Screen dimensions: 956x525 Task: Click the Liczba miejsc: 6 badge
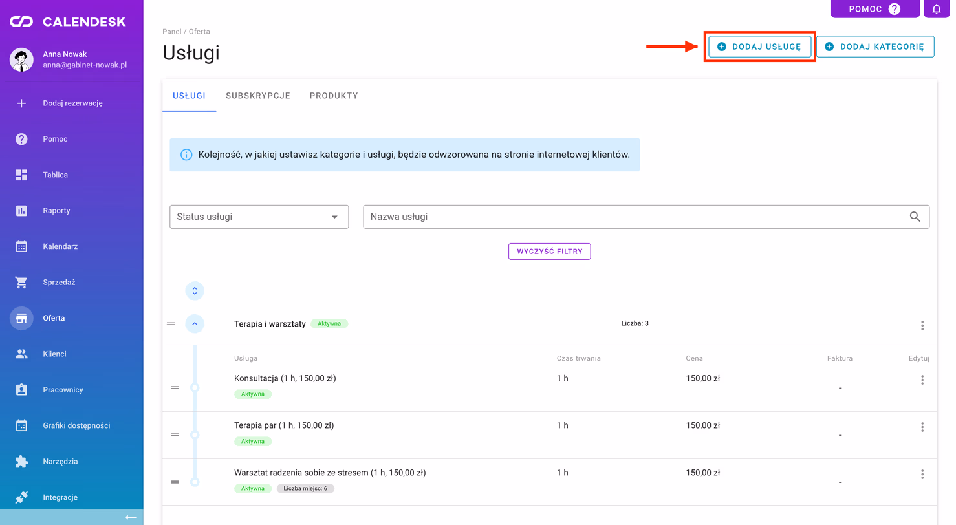[305, 488]
